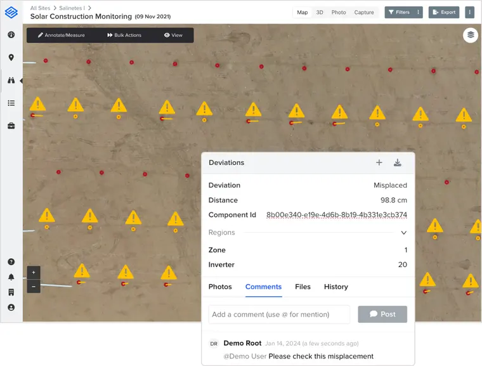The image size is (482, 366).
Task: Open notifications bell icon
Action: tap(11, 277)
